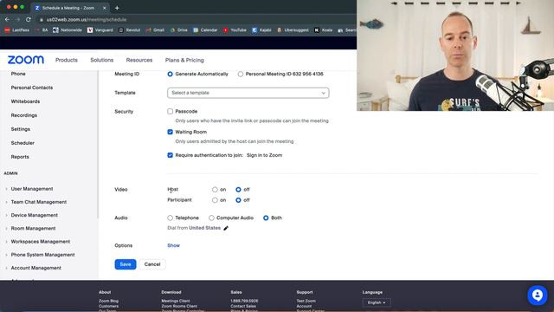Open YouTube bookmark
The width and height of the screenshot is (554, 312).
coord(235,30)
